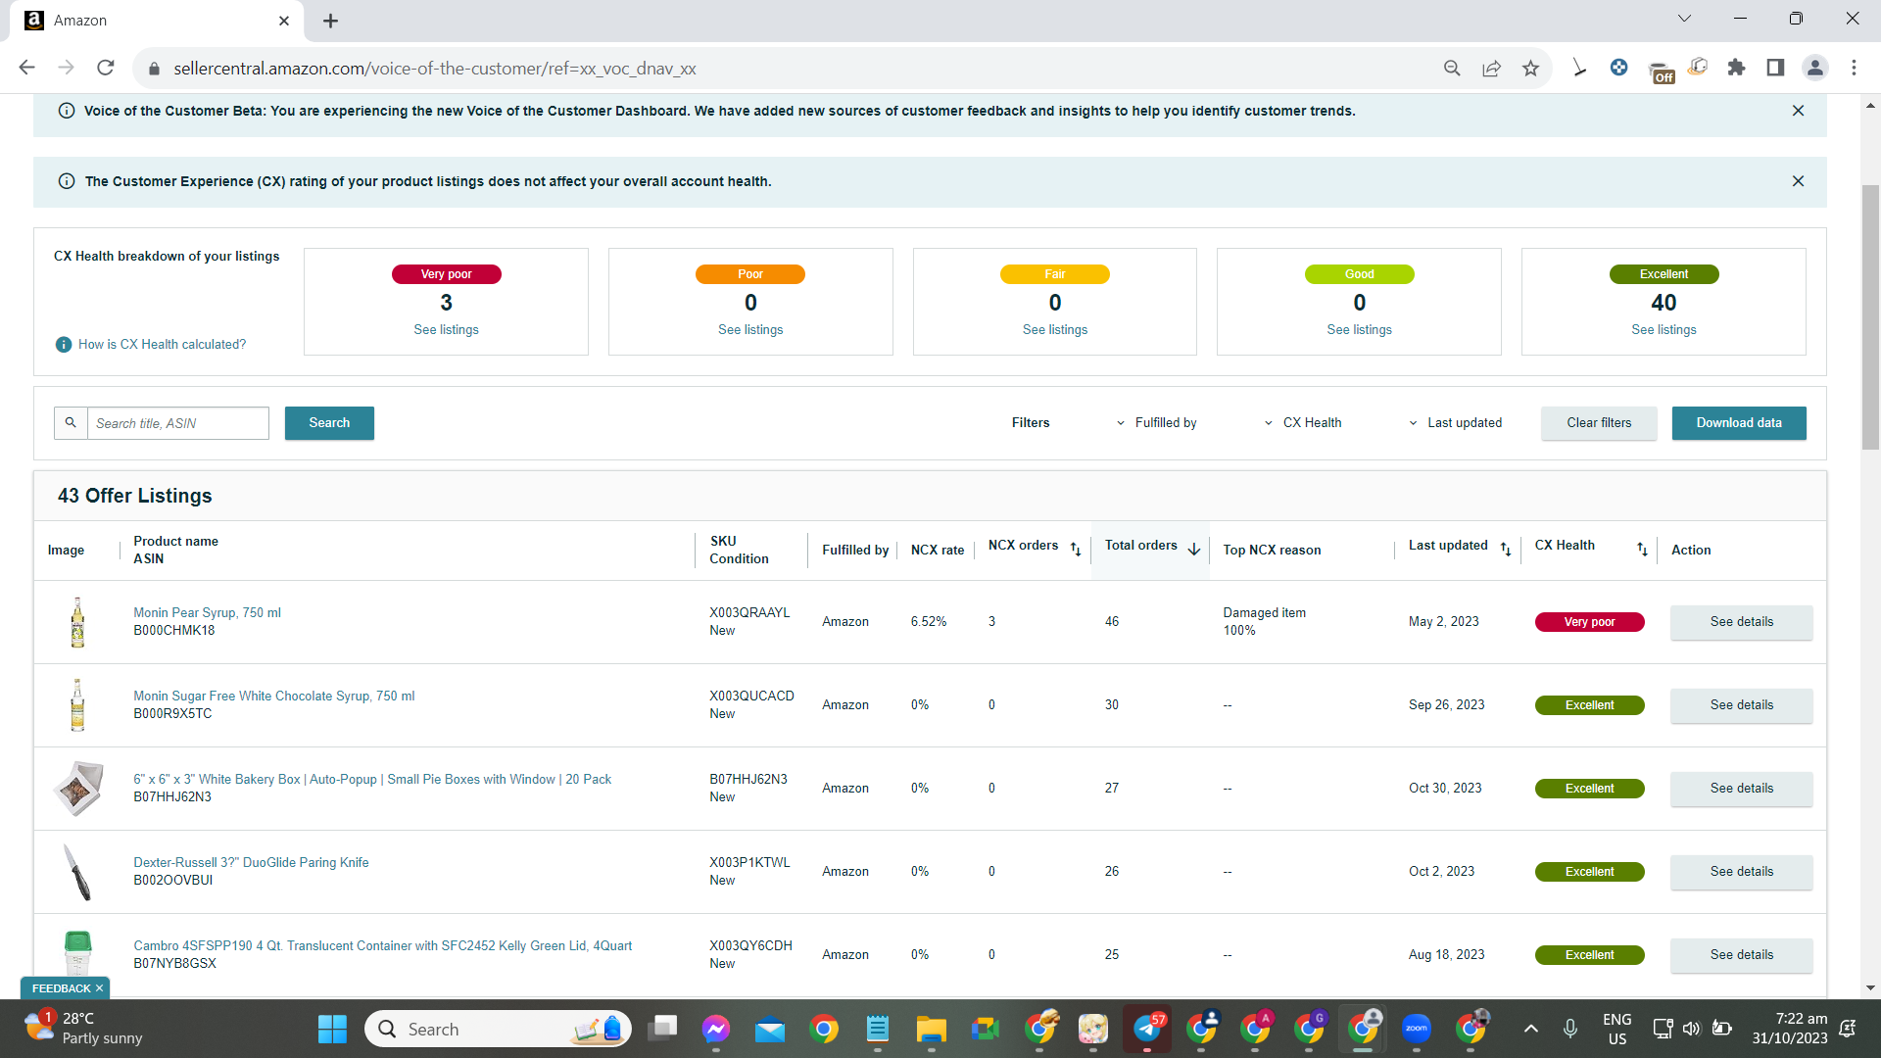Open a new browser tab

point(330,21)
